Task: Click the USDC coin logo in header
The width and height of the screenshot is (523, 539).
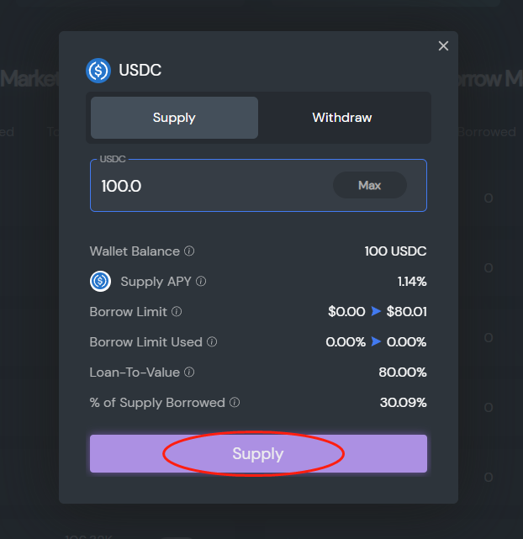Action: coord(98,71)
